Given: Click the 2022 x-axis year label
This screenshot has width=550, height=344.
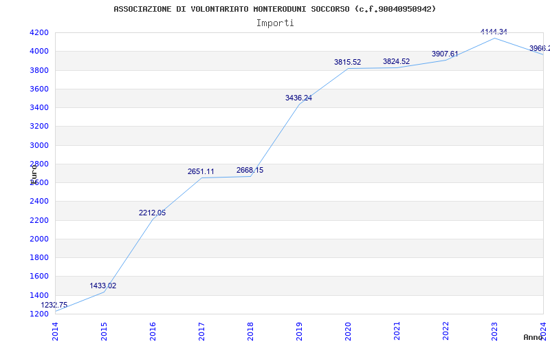Looking at the screenshot, I should [445, 332].
